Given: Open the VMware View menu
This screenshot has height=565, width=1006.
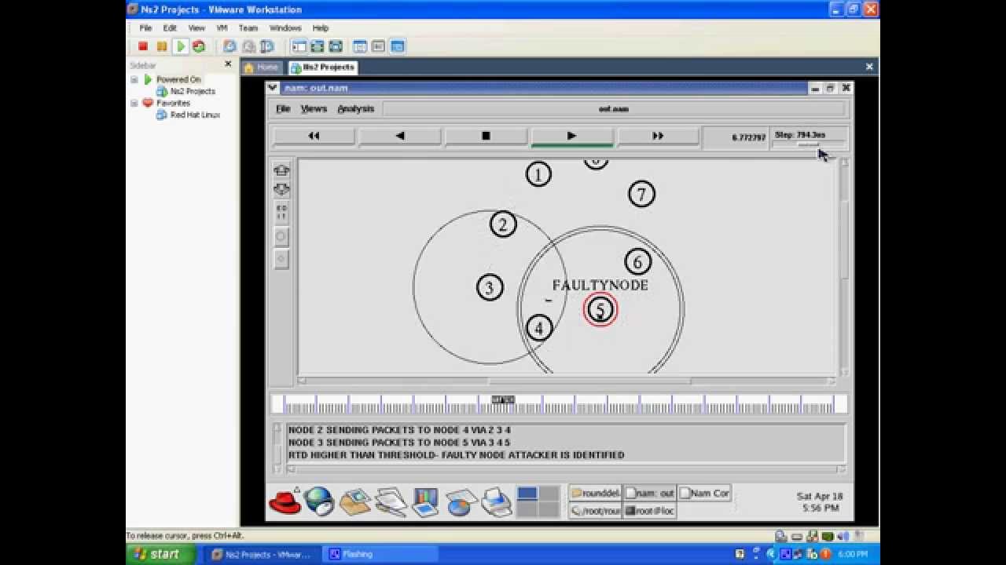Looking at the screenshot, I should coord(196,27).
